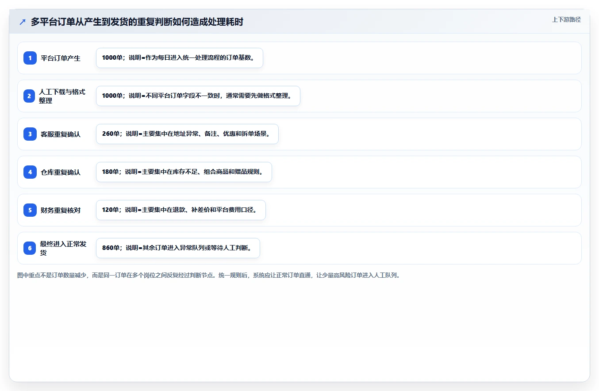The image size is (599, 391).
Task: Select the title 多平台订单从产生到发货的重复判断如何造成处理耗时
Action: [137, 22]
